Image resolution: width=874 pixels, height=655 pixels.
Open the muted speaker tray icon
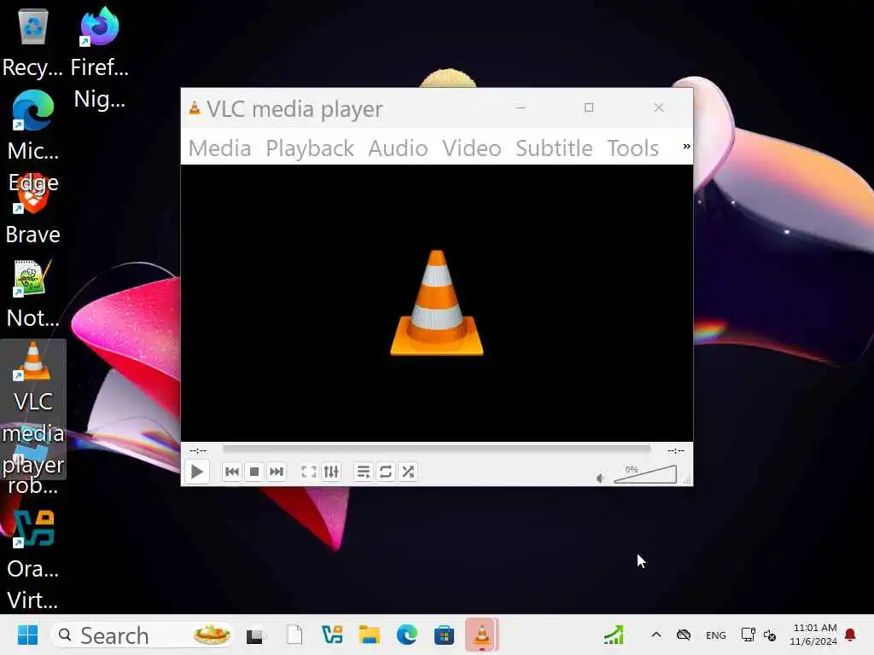pyautogui.click(x=771, y=635)
